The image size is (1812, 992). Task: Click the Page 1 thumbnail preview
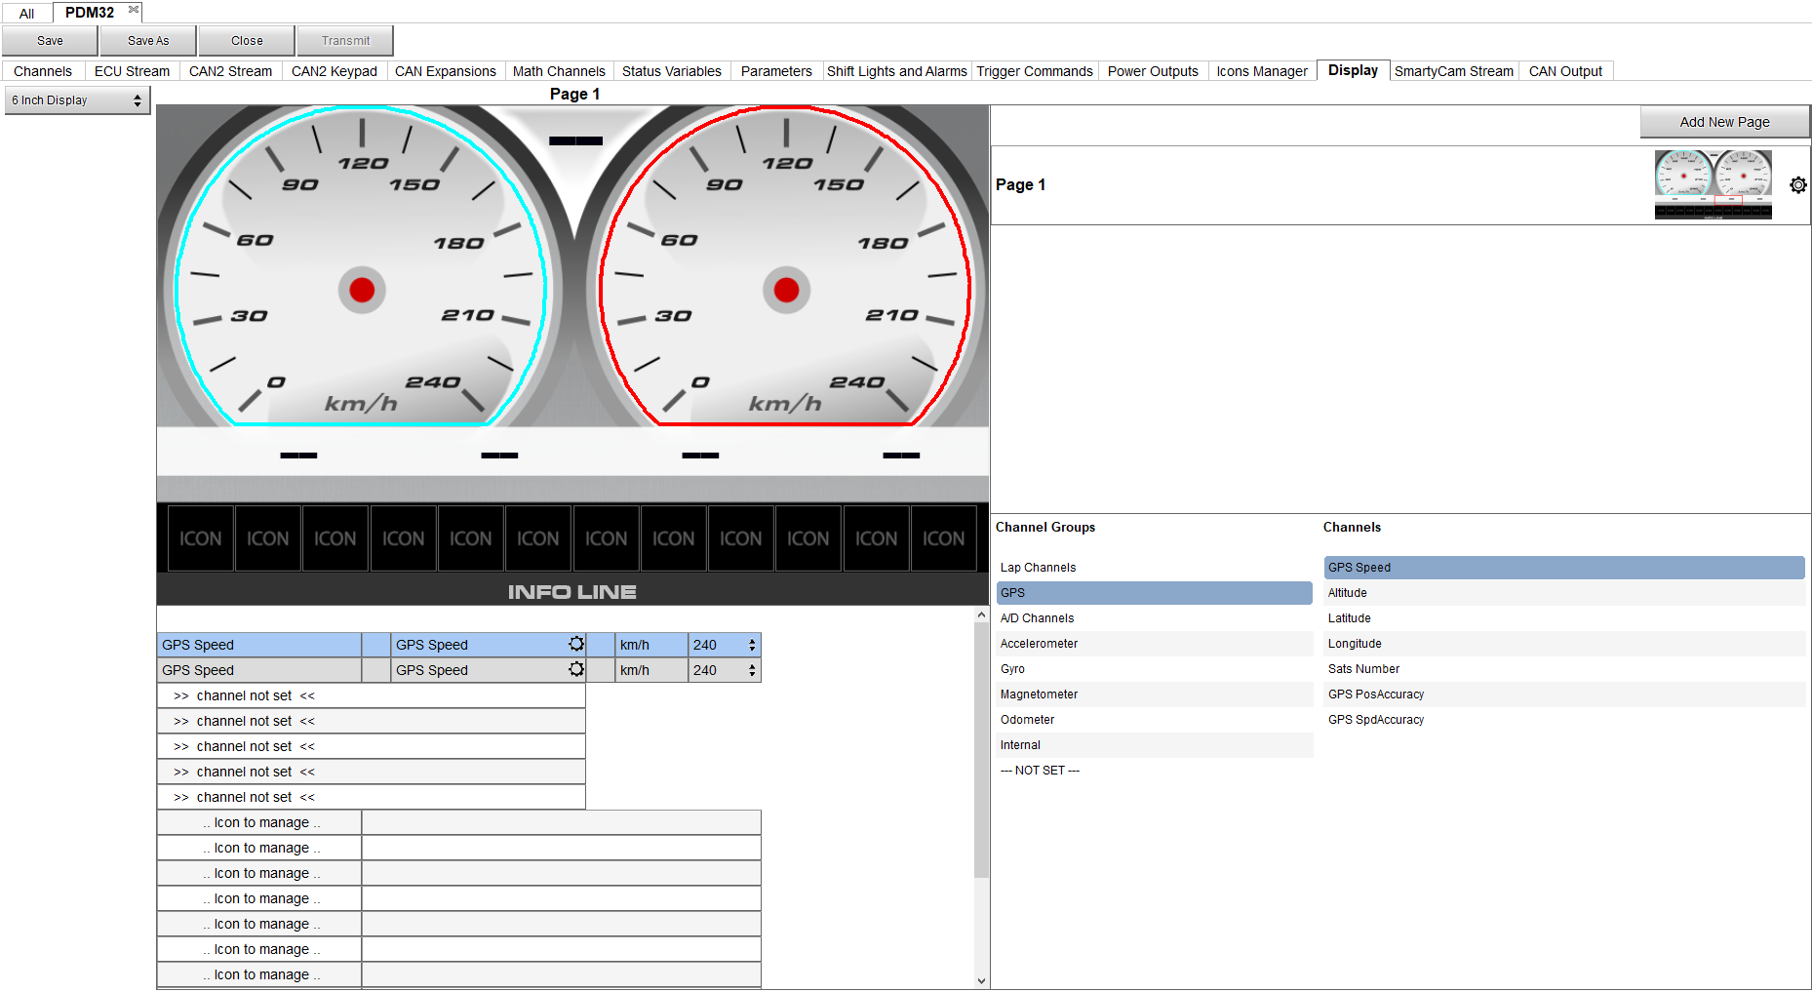pyautogui.click(x=1713, y=184)
